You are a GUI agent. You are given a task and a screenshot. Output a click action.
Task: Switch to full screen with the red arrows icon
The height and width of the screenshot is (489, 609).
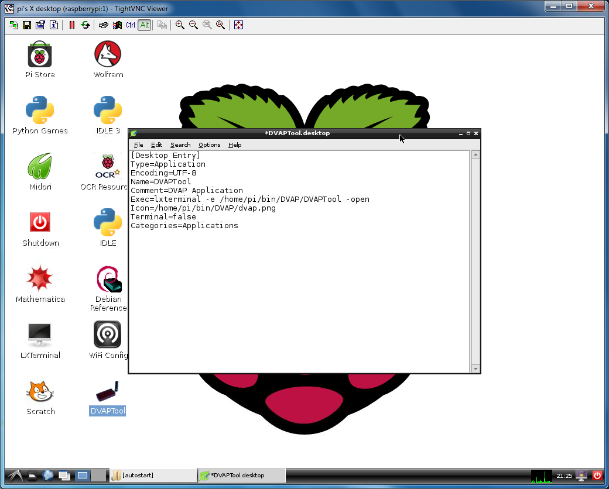point(238,25)
